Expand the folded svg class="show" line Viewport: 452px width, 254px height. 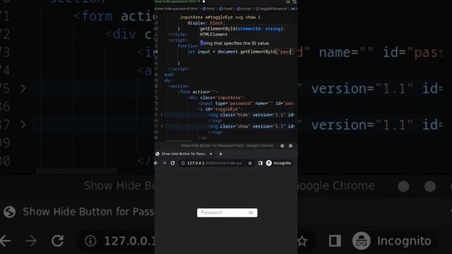pyautogui.click(x=162, y=126)
